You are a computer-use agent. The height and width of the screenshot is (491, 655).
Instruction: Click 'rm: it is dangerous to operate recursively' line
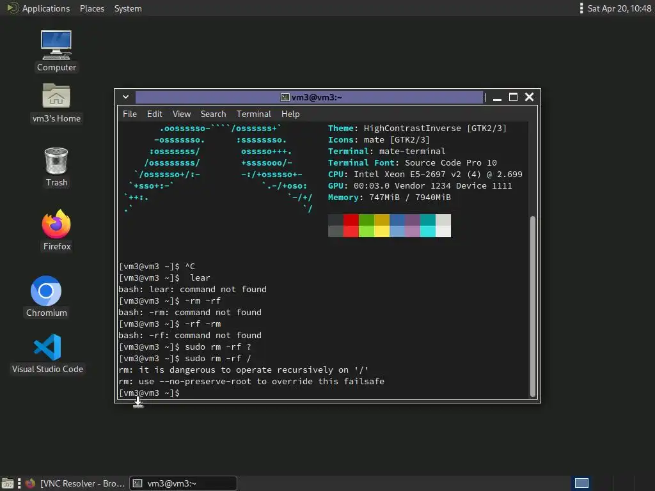(244, 370)
